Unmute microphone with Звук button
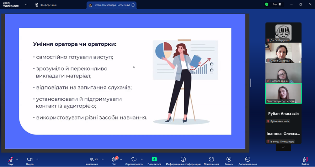The image size is (315, 167). (11, 161)
